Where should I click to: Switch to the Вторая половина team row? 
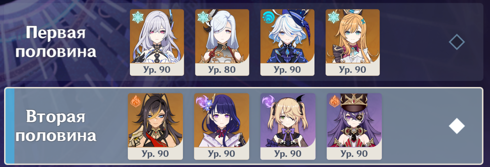[x=244, y=126]
